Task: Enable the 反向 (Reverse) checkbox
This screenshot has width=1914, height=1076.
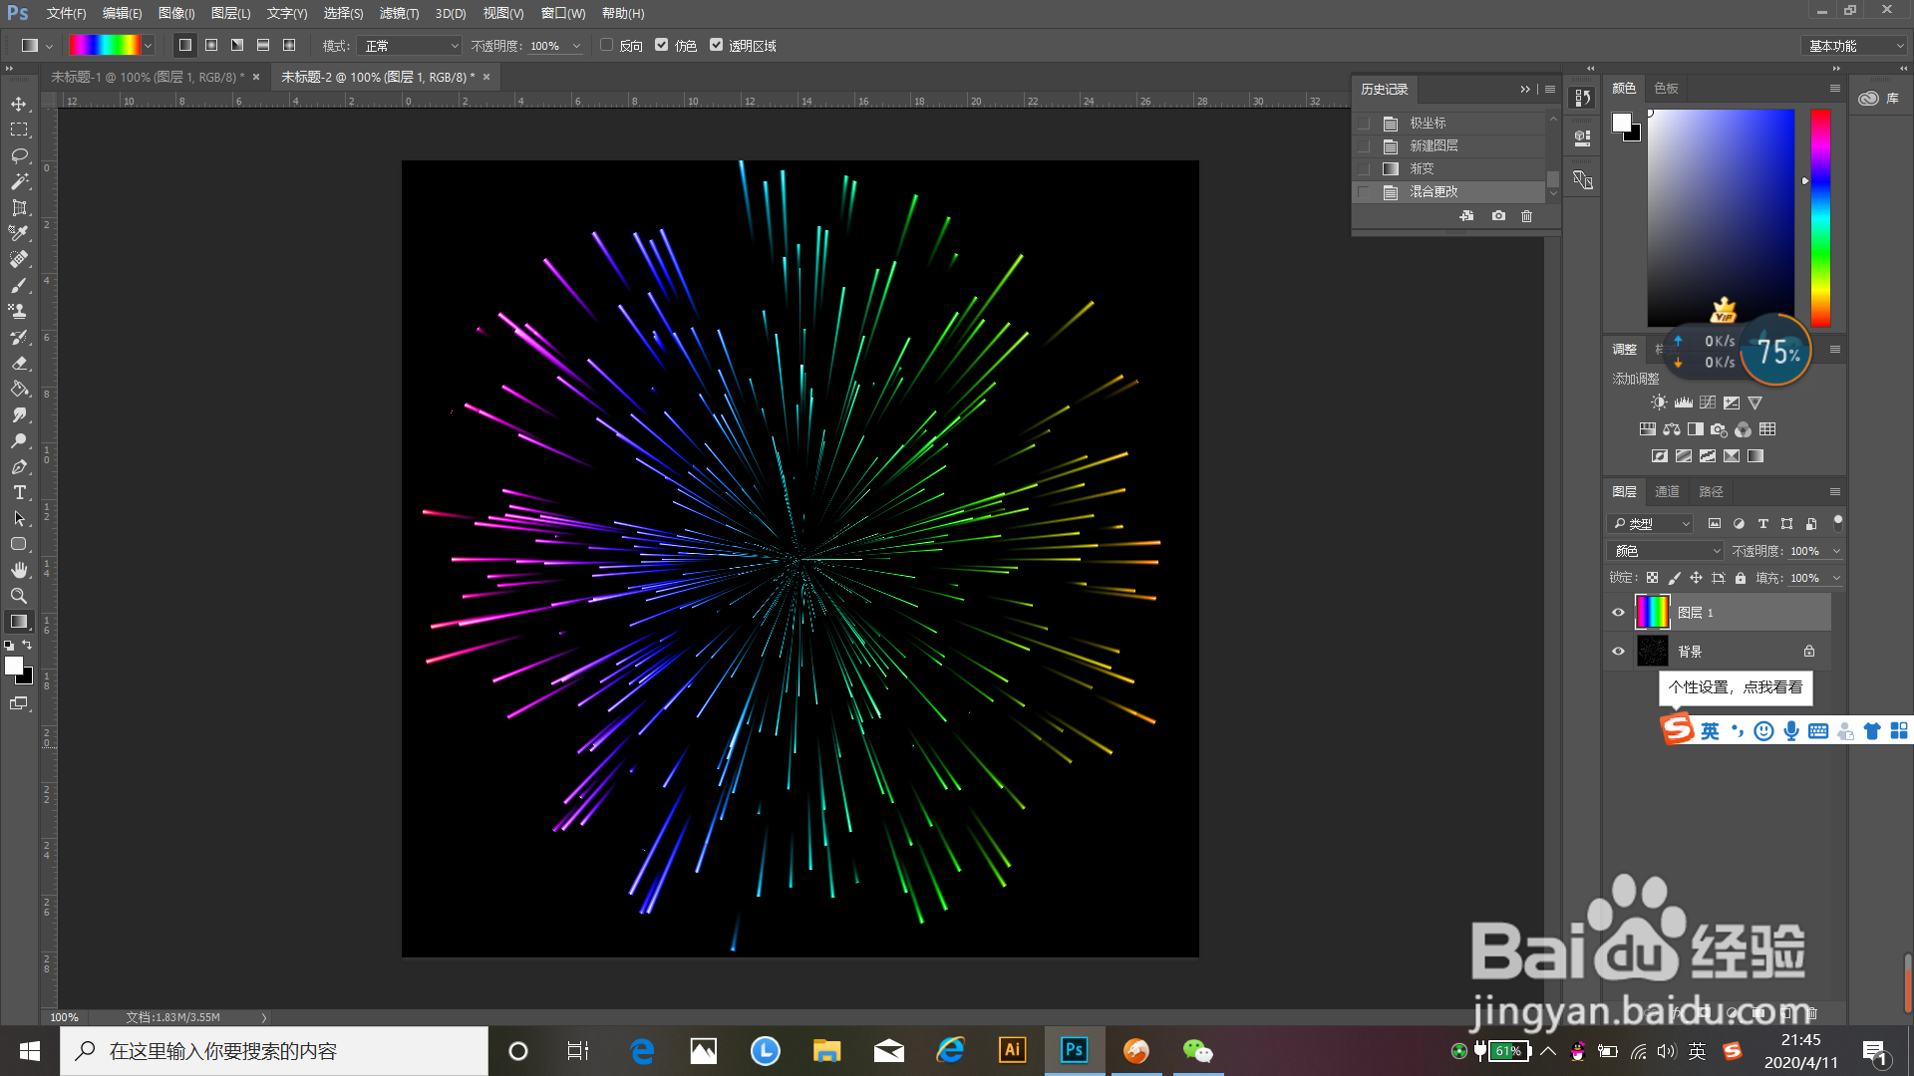Action: point(606,45)
